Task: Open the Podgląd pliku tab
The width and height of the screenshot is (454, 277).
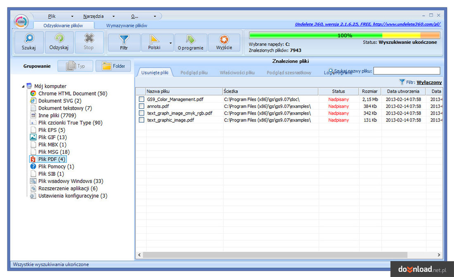Action: [194, 72]
